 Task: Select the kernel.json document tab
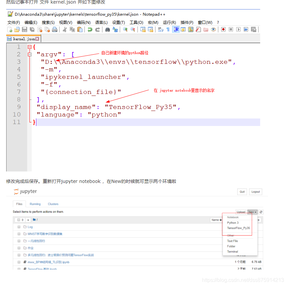(24, 39)
